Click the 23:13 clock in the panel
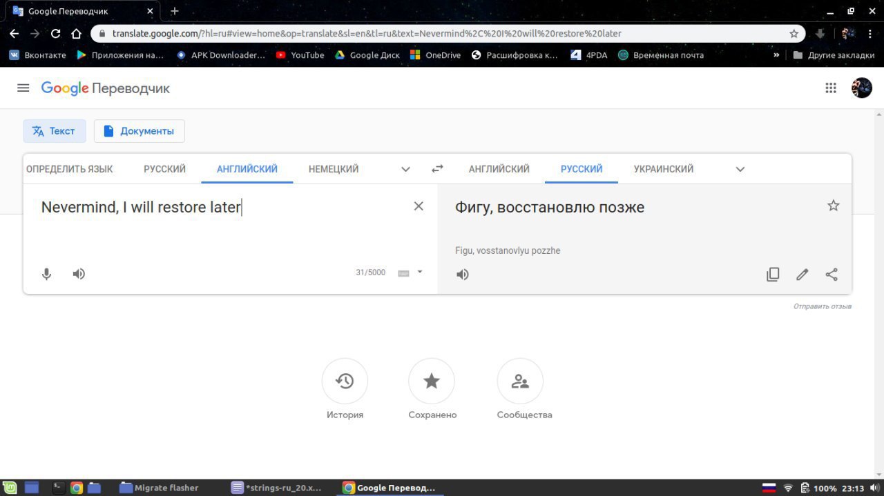This screenshot has height=496, width=884. pyautogui.click(x=853, y=488)
